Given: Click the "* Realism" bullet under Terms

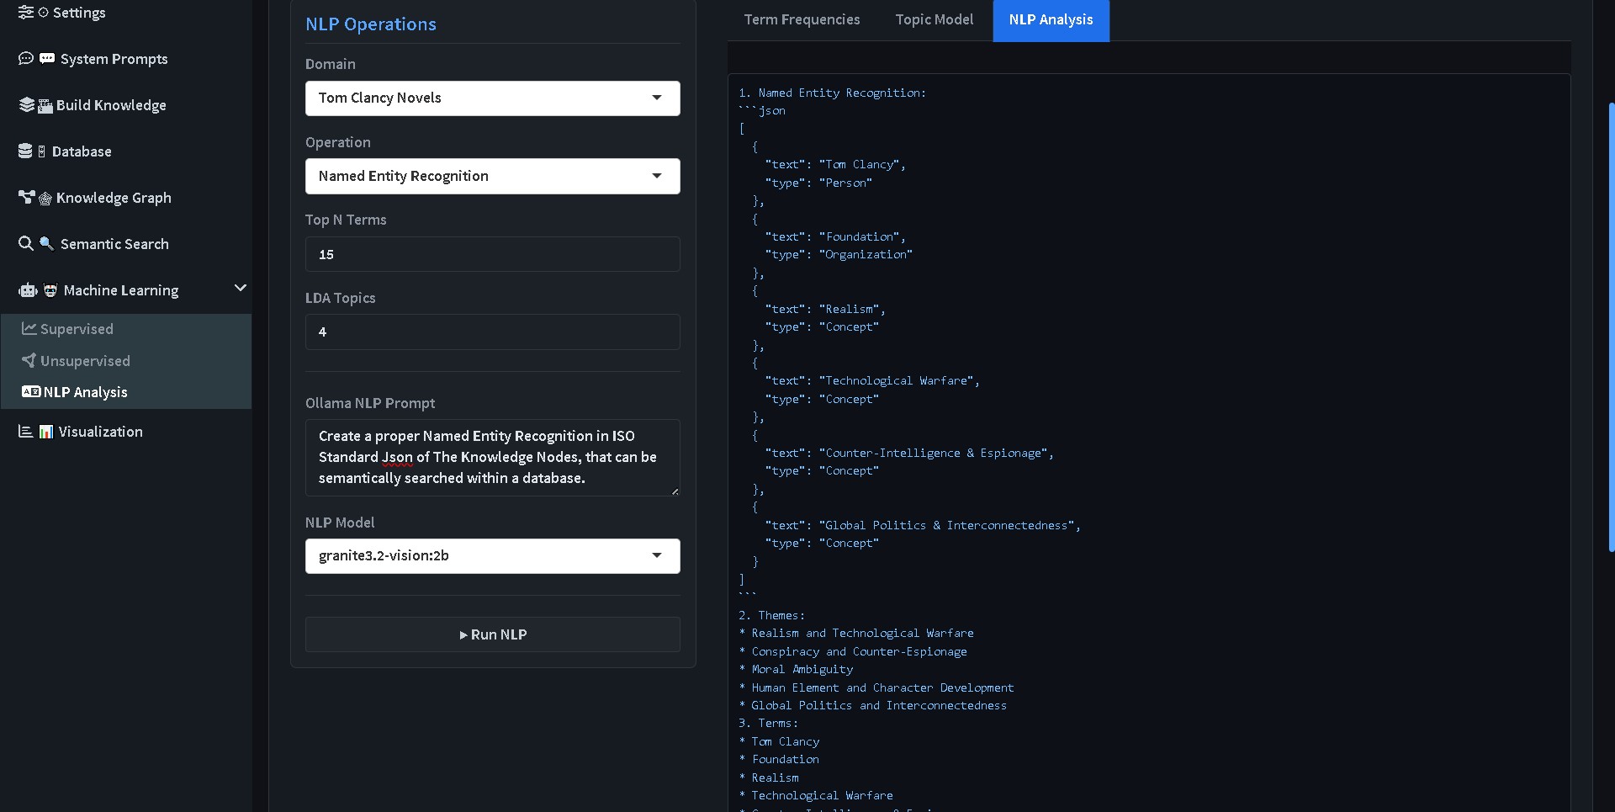Looking at the screenshot, I should (x=769, y=778).
